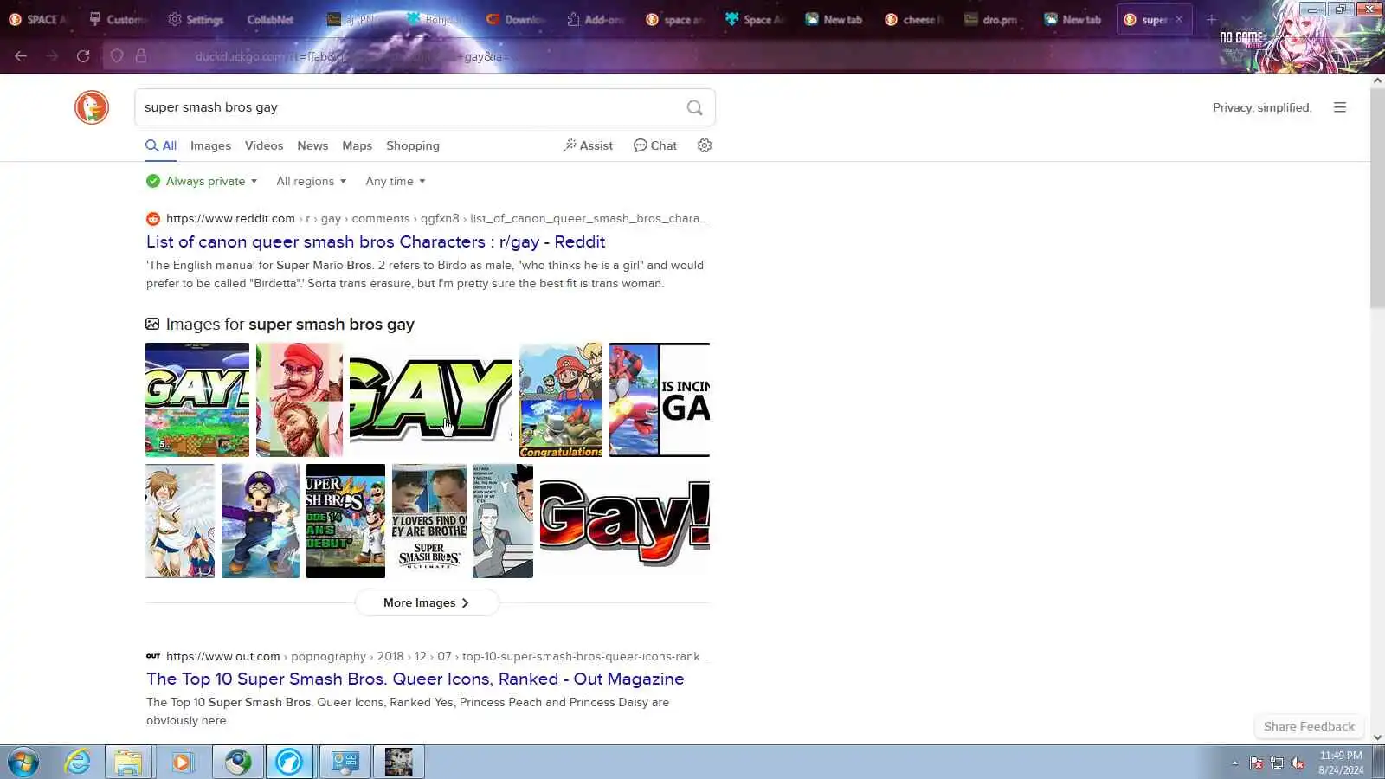Reload the page with the refresh icon
The height and width of the screenshot is (779, 1385).
point(83,56)
